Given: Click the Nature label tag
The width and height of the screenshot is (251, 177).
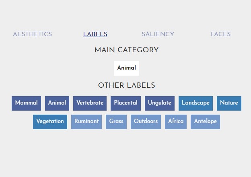Looking at the screenshot, I should point(229,103).
